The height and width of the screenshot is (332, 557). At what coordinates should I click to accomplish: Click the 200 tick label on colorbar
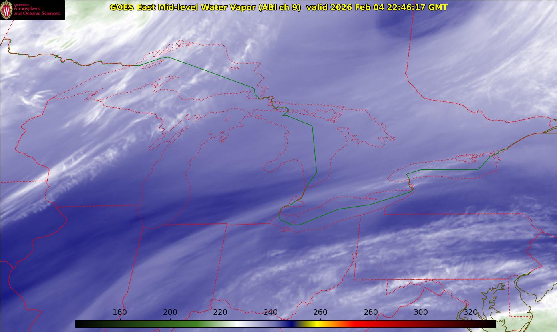point(170,312)
